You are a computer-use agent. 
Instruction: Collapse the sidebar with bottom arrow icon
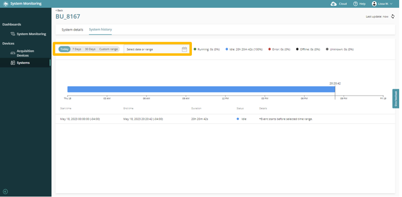coord(5,192)
